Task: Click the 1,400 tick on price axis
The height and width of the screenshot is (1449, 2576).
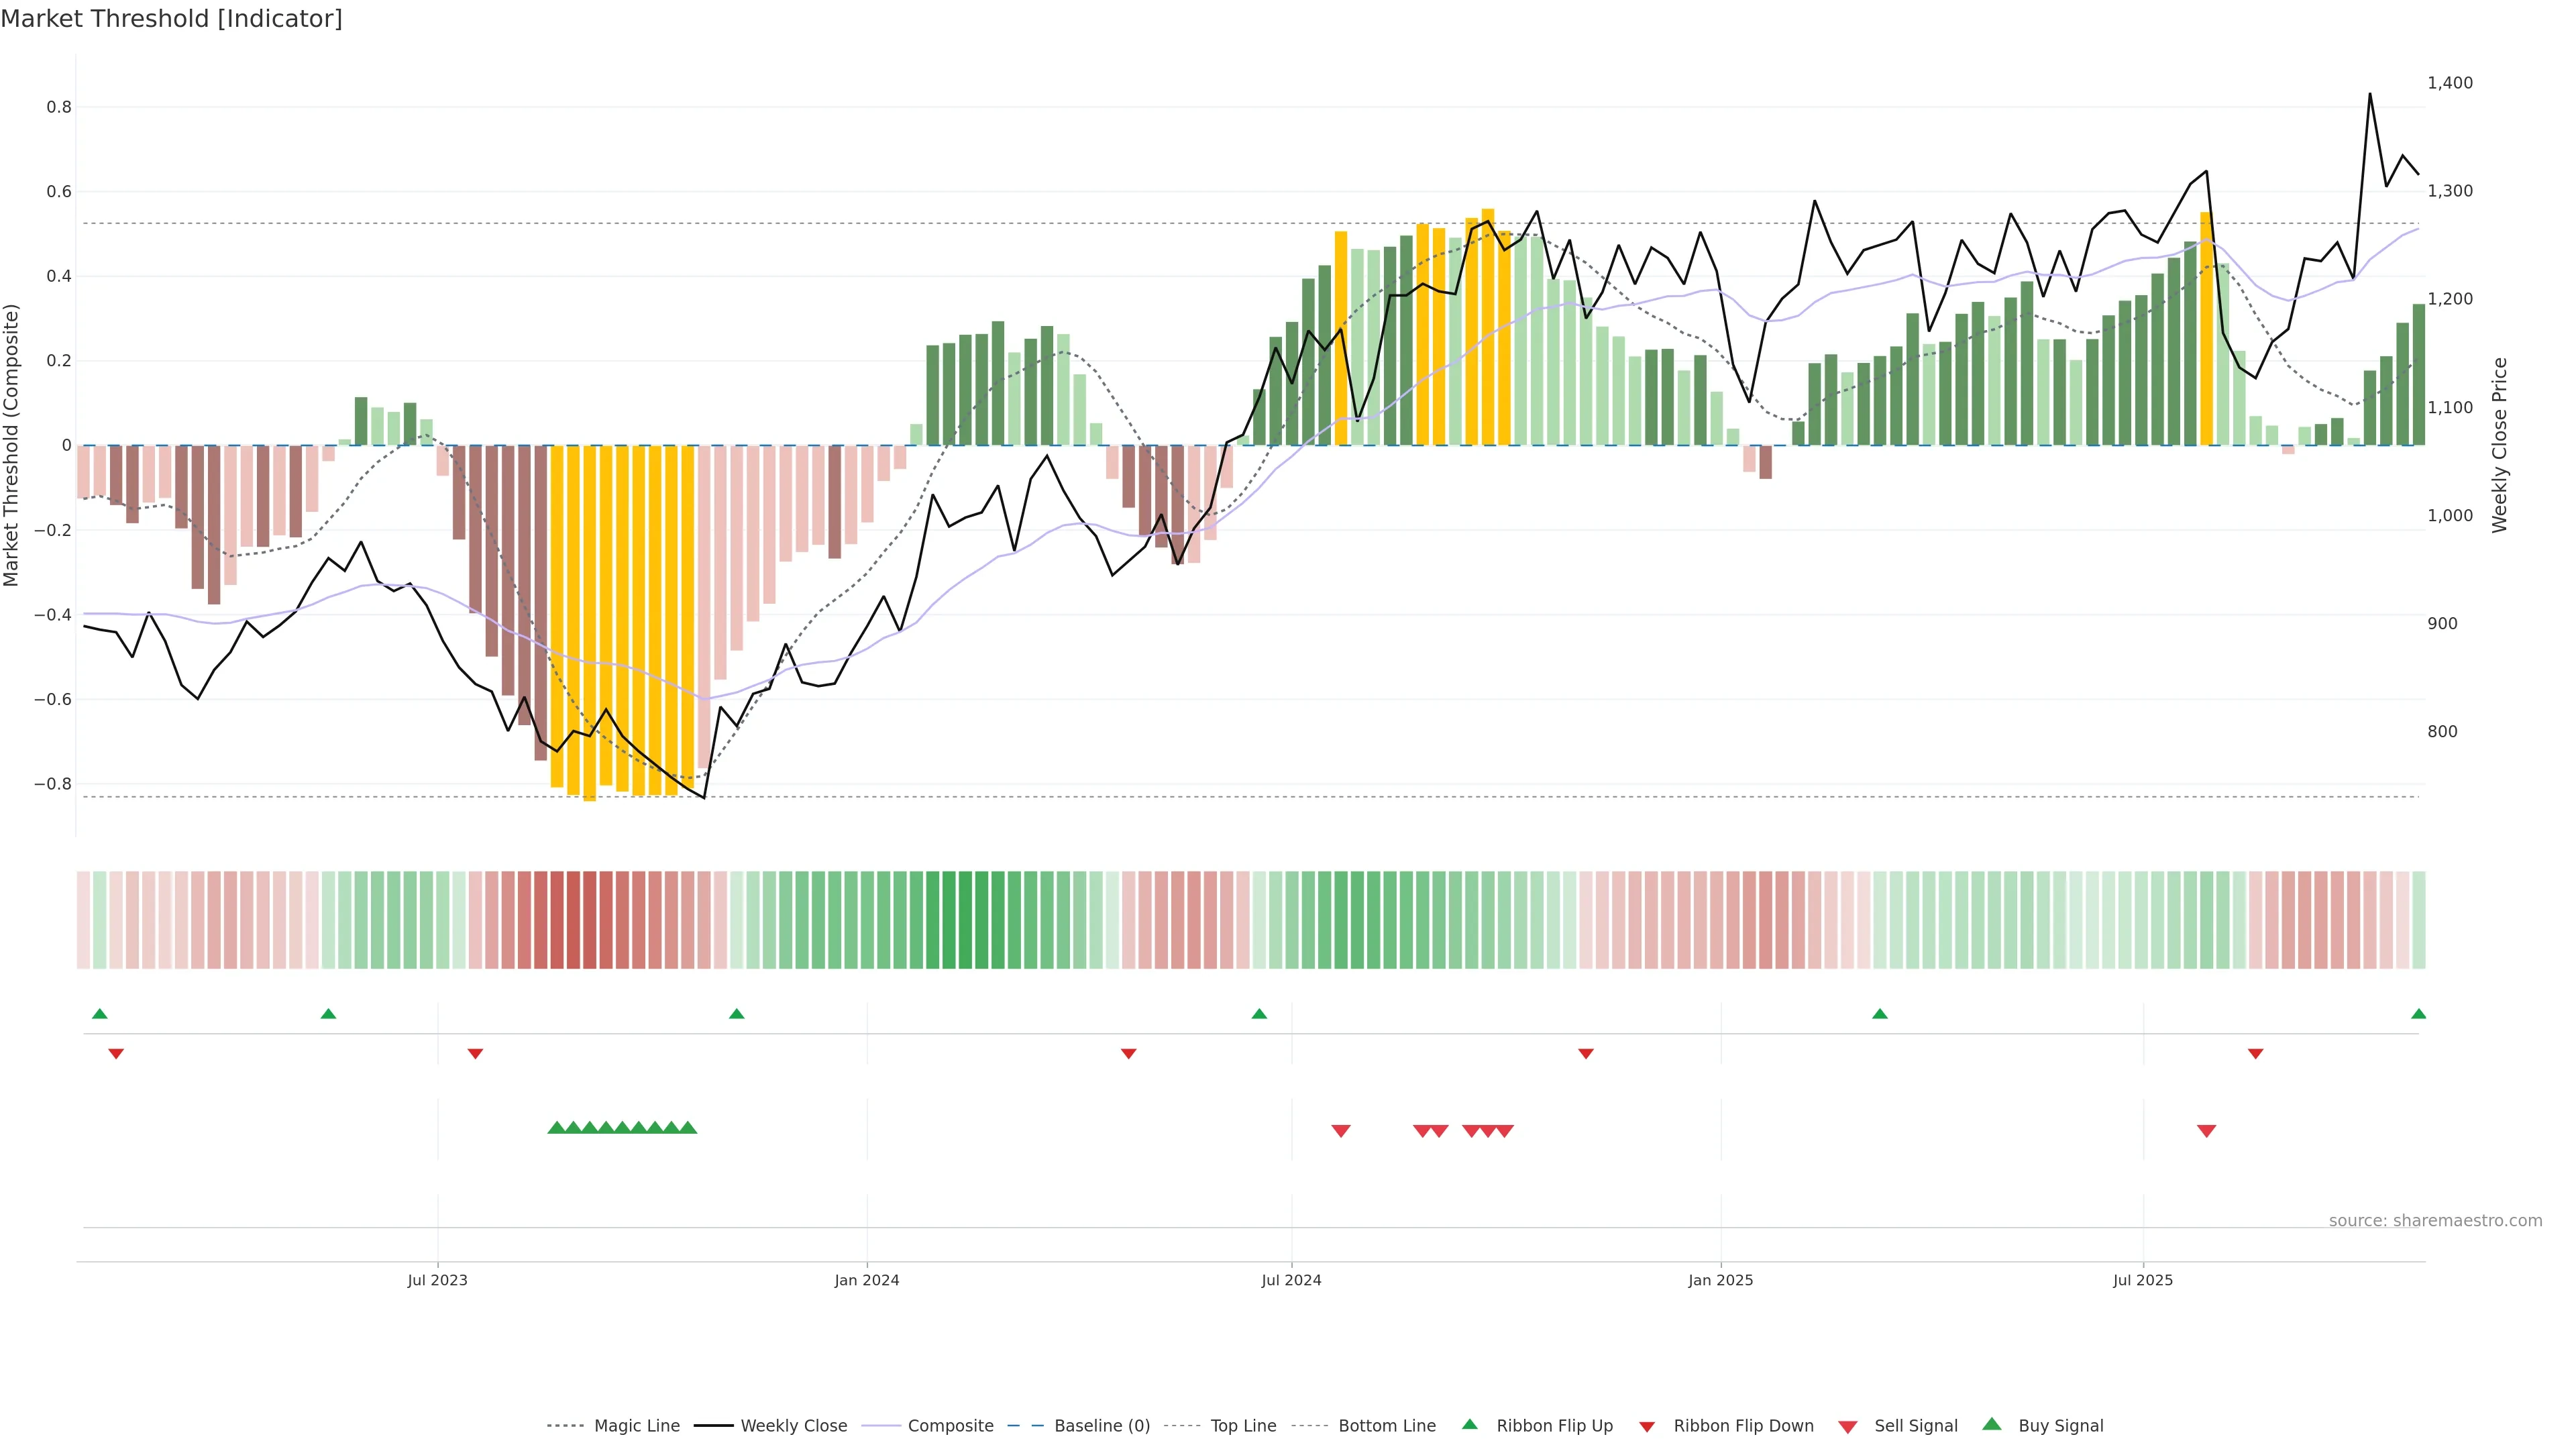Action: tap(2450, 83)
